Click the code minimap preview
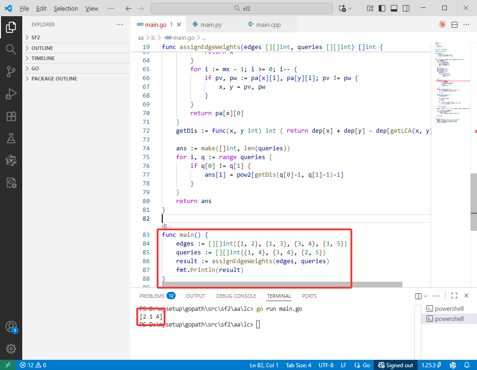Viewport: 477px width, 370px height. pyautogui.click(x=451, y=83)
